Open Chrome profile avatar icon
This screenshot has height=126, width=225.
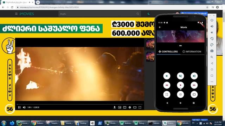(217, 7)
